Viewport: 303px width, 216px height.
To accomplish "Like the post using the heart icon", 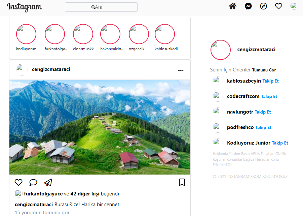I will (18, 182).
